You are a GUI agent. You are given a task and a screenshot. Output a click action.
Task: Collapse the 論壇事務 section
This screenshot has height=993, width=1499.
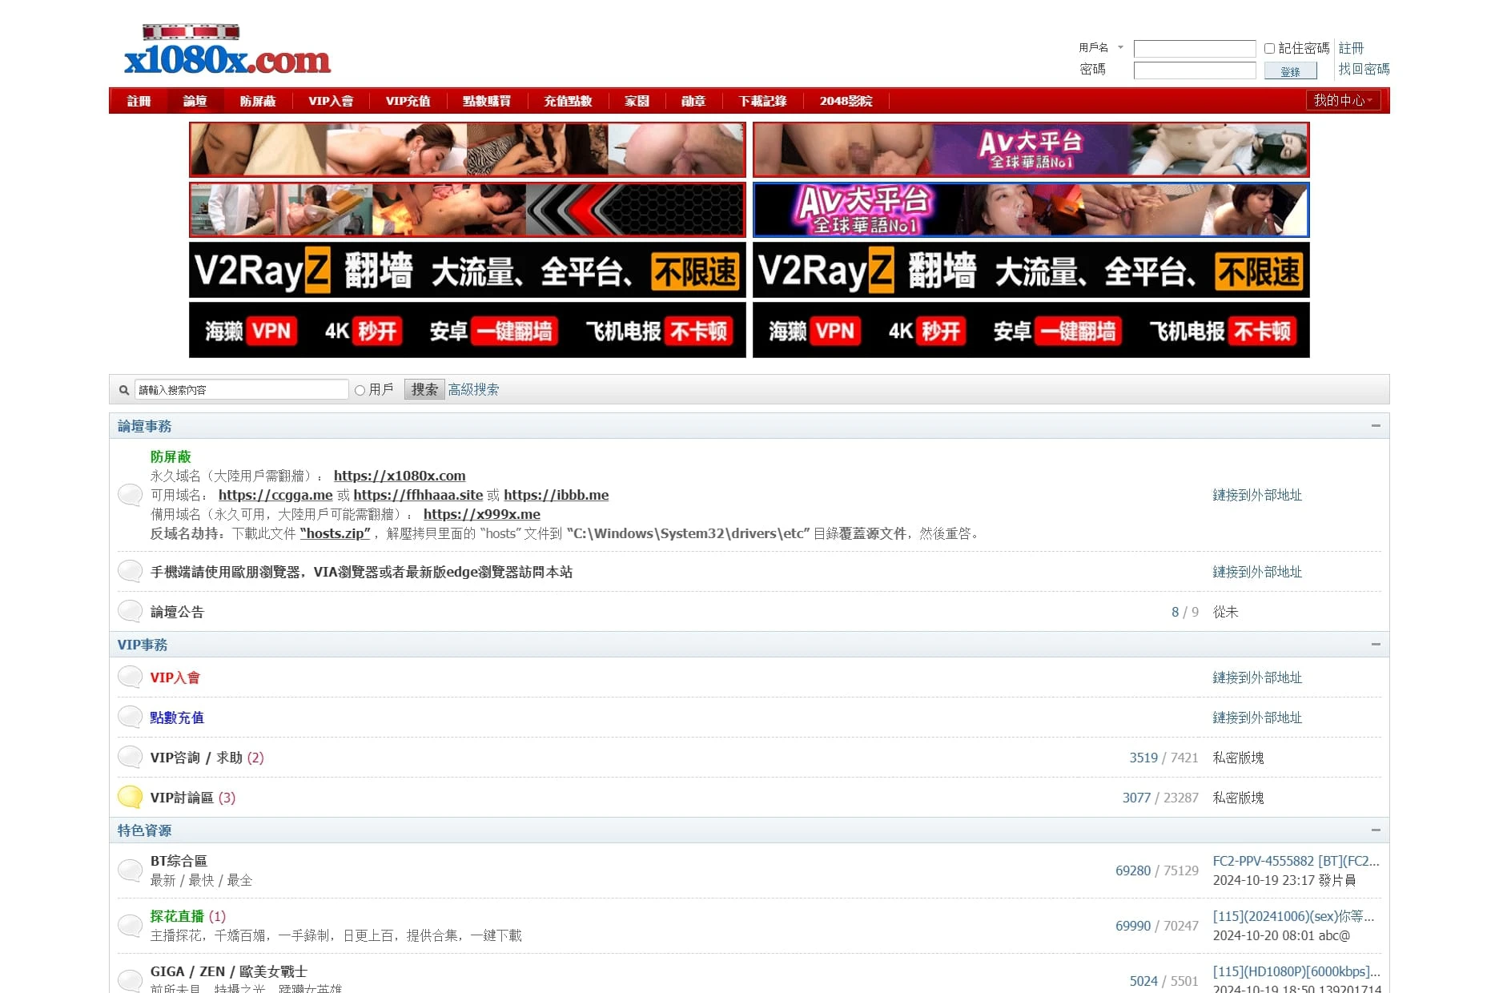tap(1376, 426)
